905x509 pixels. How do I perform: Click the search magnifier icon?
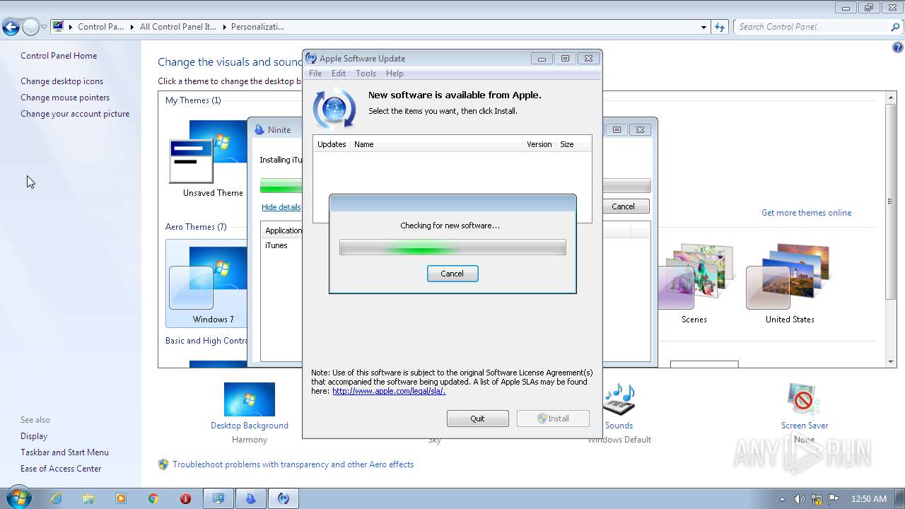click(x=896, y=27)
